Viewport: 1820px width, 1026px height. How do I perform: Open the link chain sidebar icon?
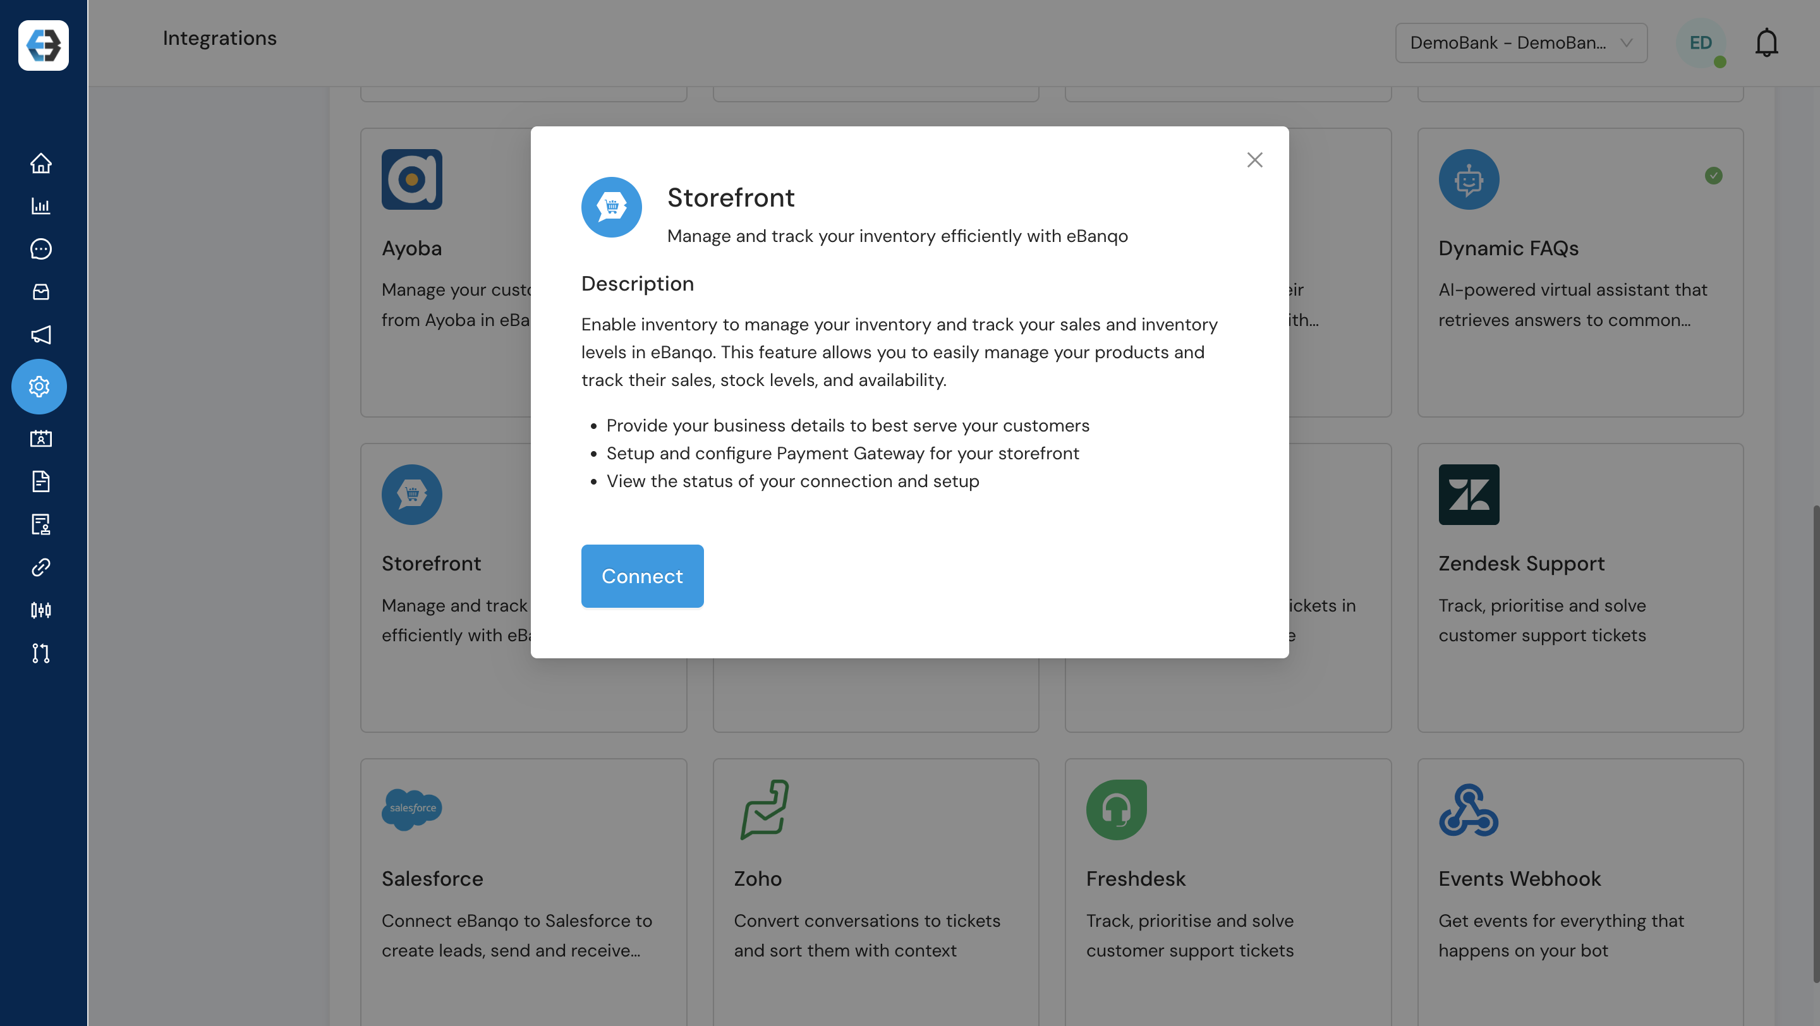point(40,567)
